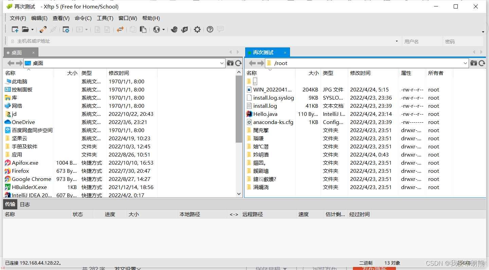Click the local pane vertical scrollbar
Screen dimensions: 489x270
(x=239, y=109)
